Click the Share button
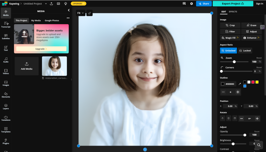Screen dimensions: 266x152 pos(204,4)
